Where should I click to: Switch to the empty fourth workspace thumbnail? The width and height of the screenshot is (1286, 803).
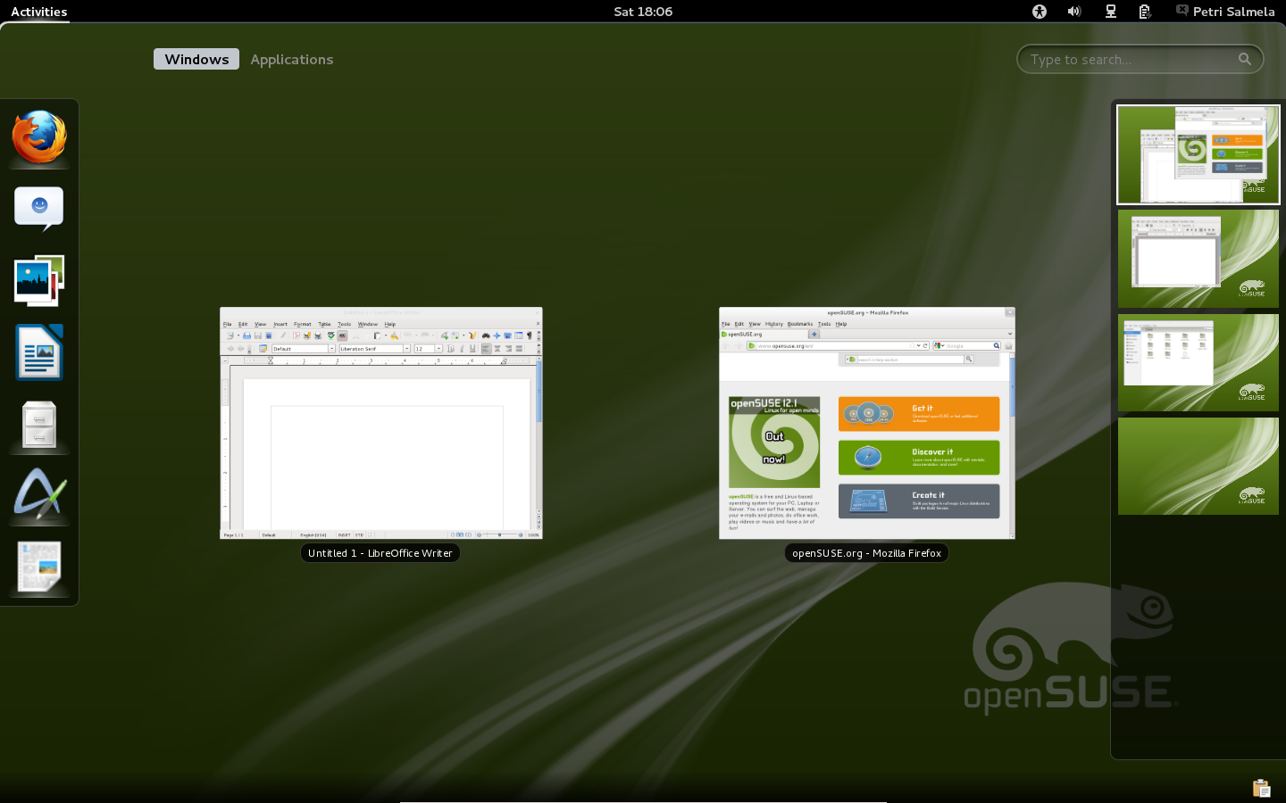click(1198, 466)
